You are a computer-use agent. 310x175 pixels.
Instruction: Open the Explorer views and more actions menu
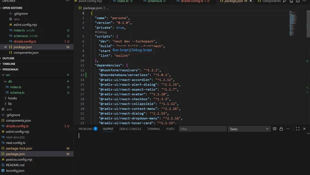point(67,1)
